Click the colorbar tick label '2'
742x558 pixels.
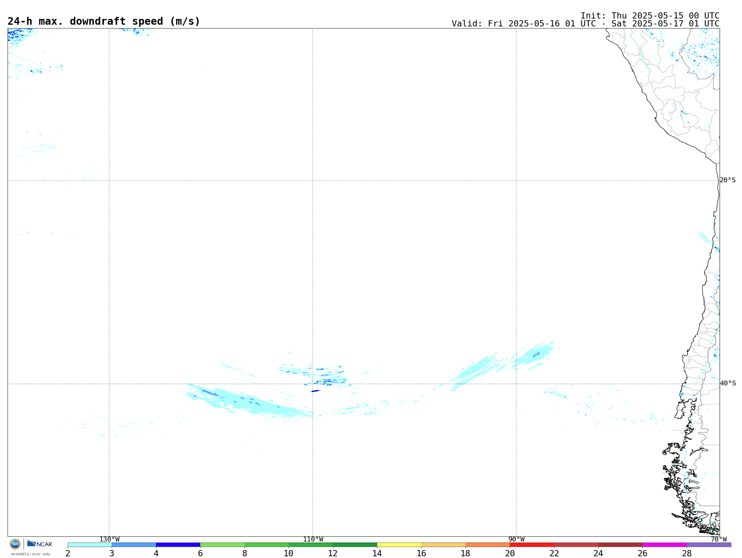pos(68,553)
